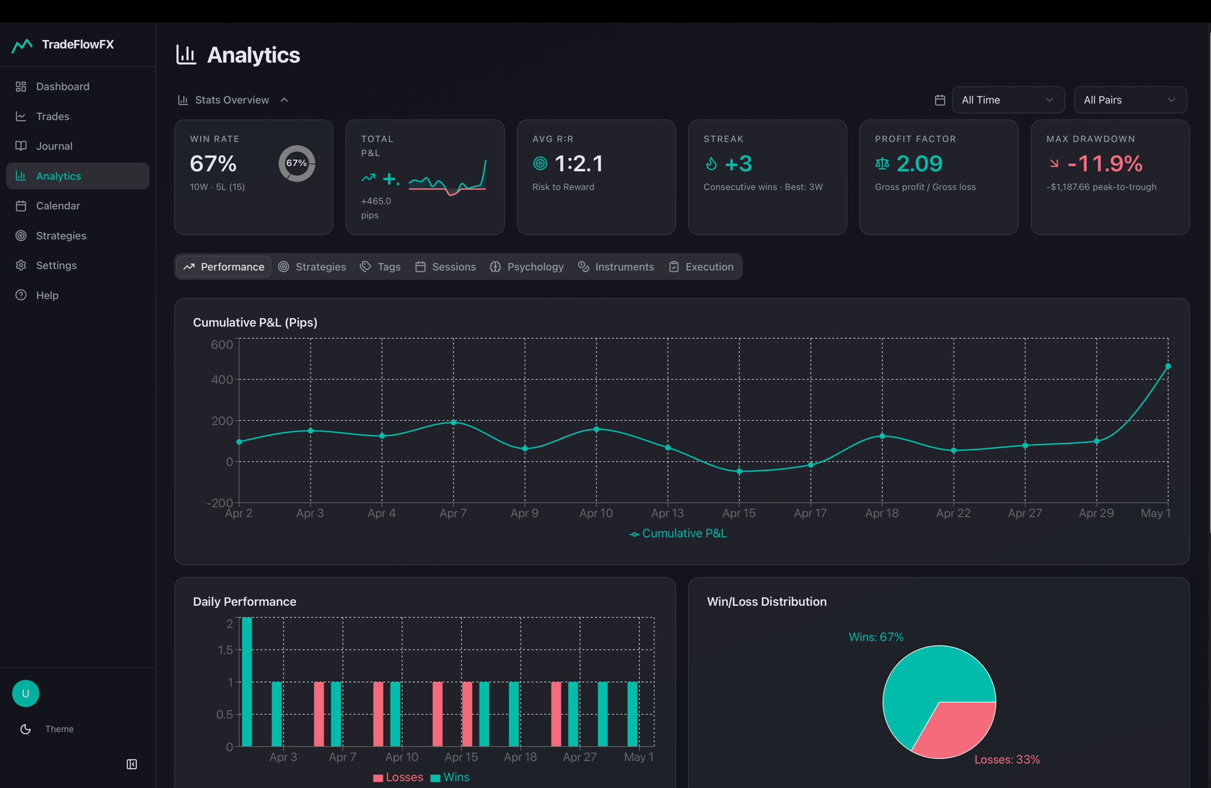Click the user avatar U

tap(25, 694)
